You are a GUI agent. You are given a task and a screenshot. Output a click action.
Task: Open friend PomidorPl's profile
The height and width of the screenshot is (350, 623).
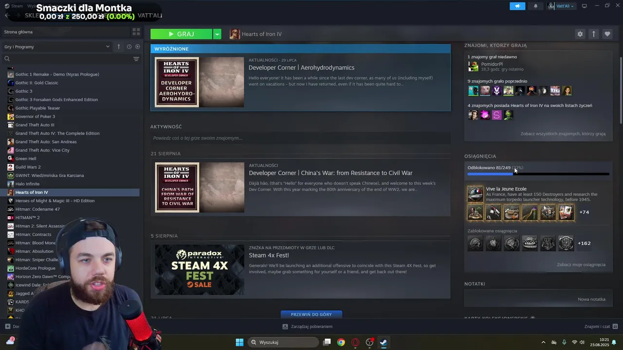(x=492, y=64)
